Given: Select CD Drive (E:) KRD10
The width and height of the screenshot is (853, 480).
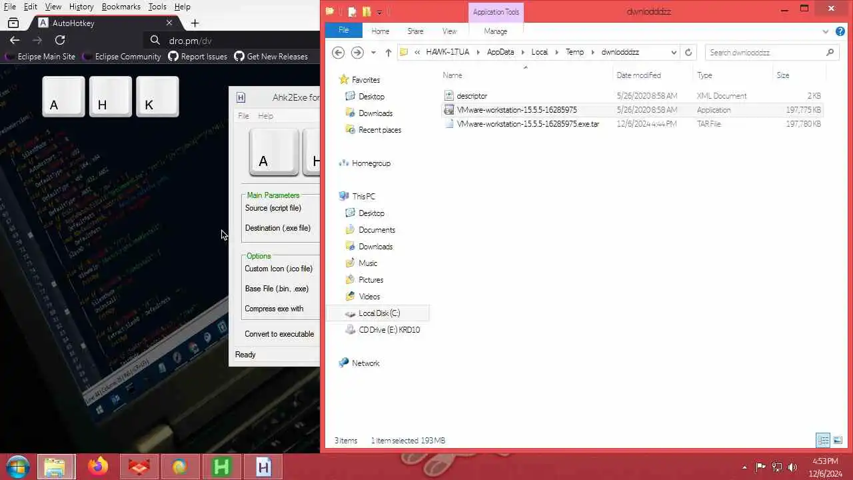Looking at the screenshot, I should pyautogui.click(x=389, y=330).
